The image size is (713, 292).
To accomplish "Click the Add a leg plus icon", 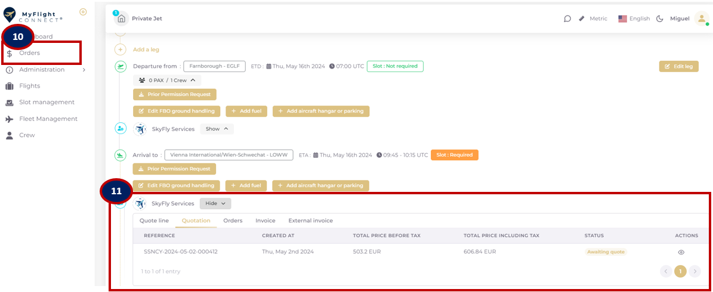I will click(121, 49).
